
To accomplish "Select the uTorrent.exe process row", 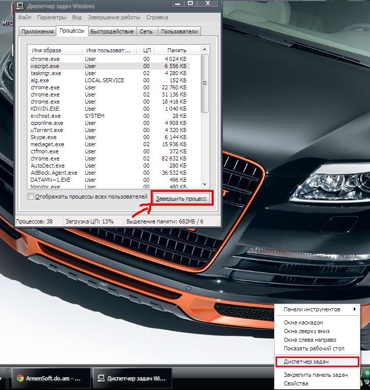I will [109, 130].
